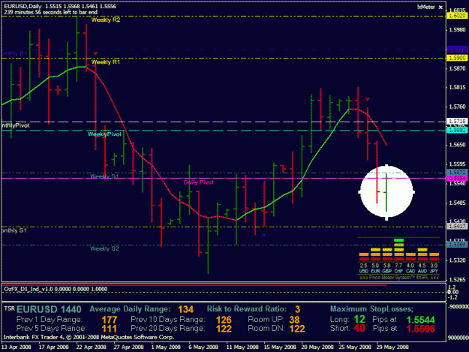Select the 'Weekly R1' line label
This screenshot has height=352, width=469.
[x=106, y=62]
